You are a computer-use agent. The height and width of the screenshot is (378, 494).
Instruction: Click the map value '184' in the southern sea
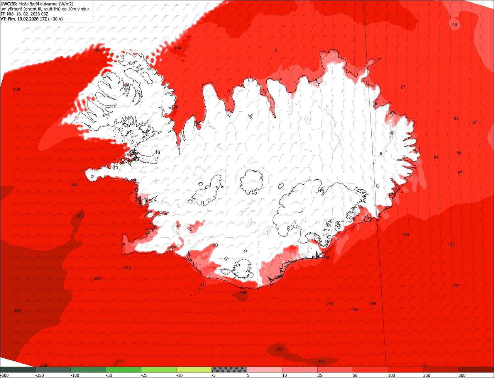[355, 310]
